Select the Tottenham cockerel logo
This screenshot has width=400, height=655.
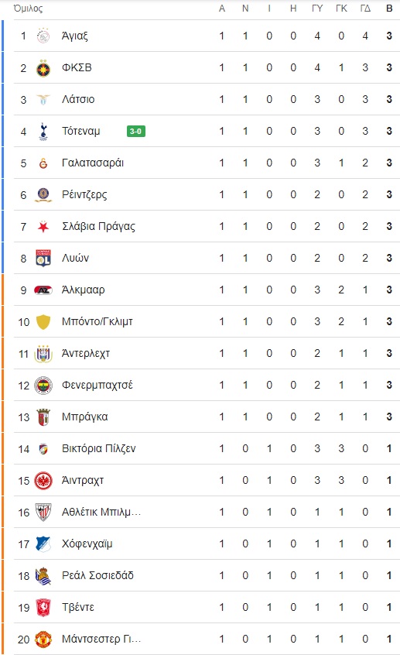point(43,131)
